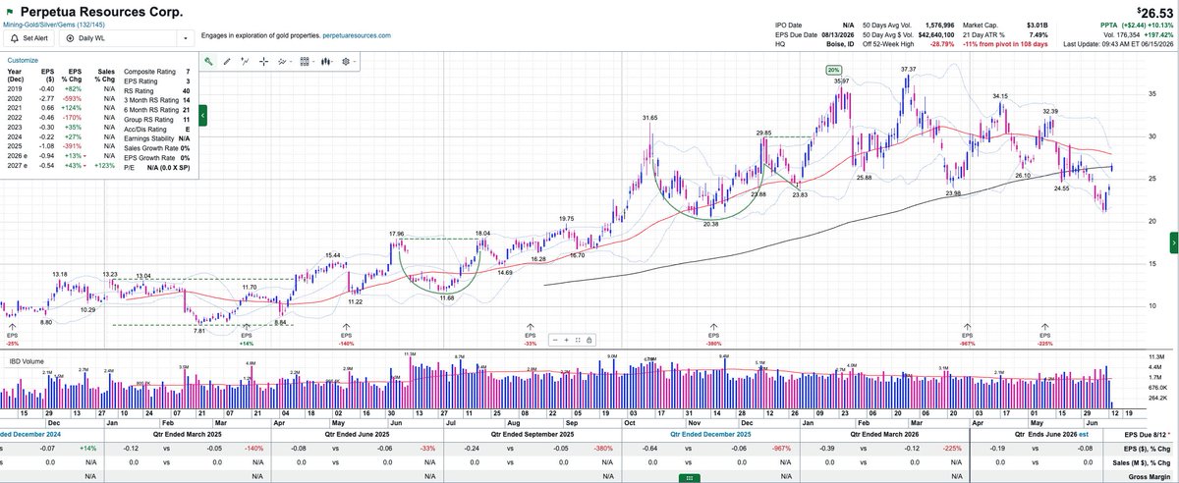Click the 20.38 low price label

point(710,223)
